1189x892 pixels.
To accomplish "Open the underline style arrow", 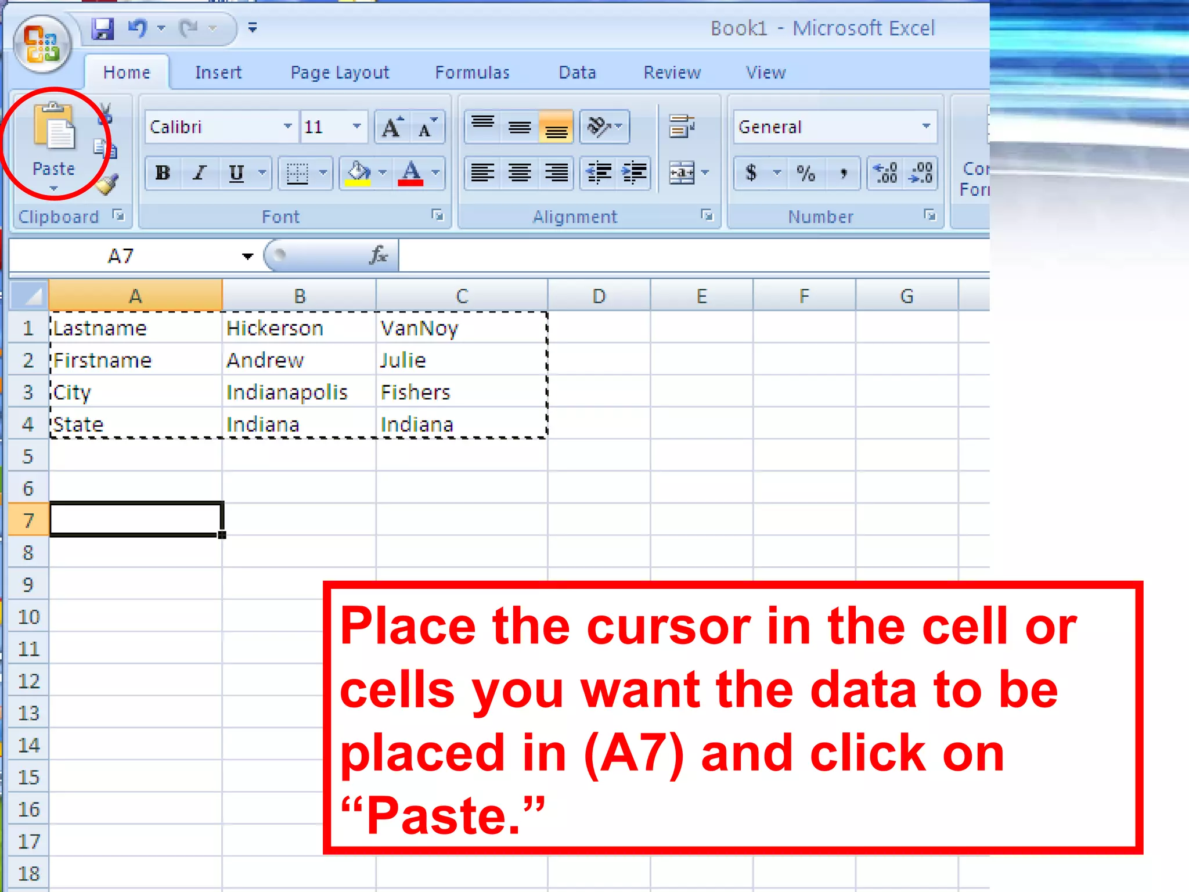I will 262,172.
